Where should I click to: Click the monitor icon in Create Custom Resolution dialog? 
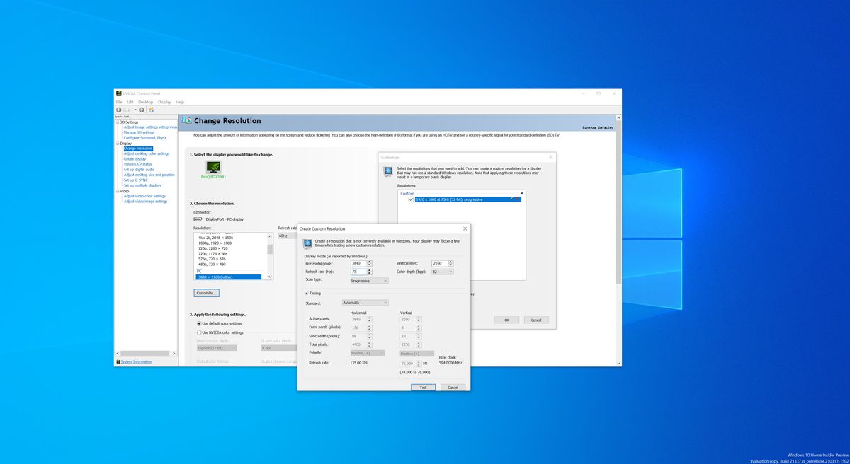pyautogui.click(x=308, y=243)
